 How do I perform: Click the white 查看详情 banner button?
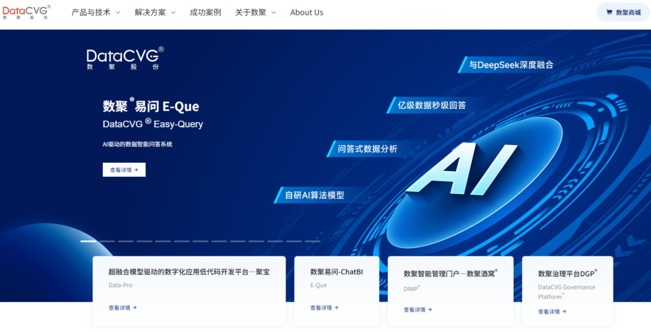click(x=124, y=170)
